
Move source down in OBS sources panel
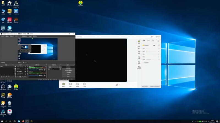[25, 77]
